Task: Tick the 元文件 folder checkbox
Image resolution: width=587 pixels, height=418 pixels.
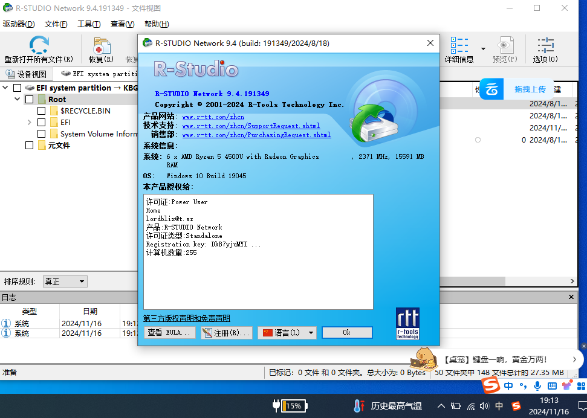Action: 29,146
